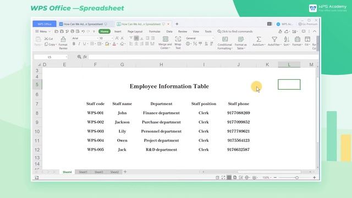The height and width of the screenshot is (198, 352).
Task: Click the Print icon in quick access toolbar
Action: click(x=72, y=31)
